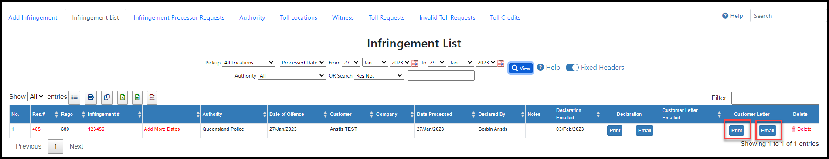This screenshot has width=829, height=159.
Task: Open the From date calendar picker icon
Action: 414,63
